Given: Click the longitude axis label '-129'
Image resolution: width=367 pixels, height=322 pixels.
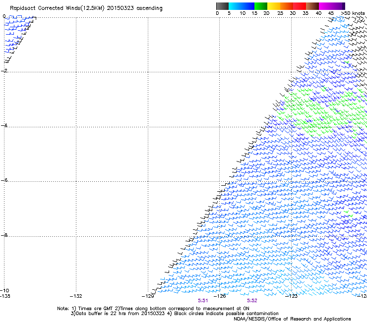Looking at the screenshot, I should click(x=148, y=296).
